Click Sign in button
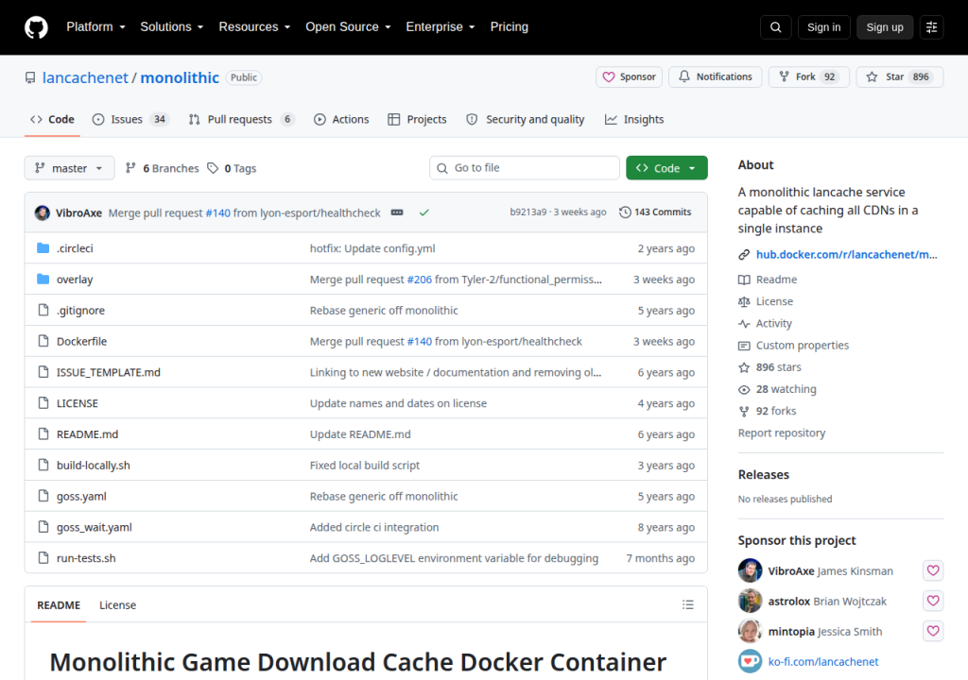The image size is (968, 680). pyautogui.click(x=823, y=27)
